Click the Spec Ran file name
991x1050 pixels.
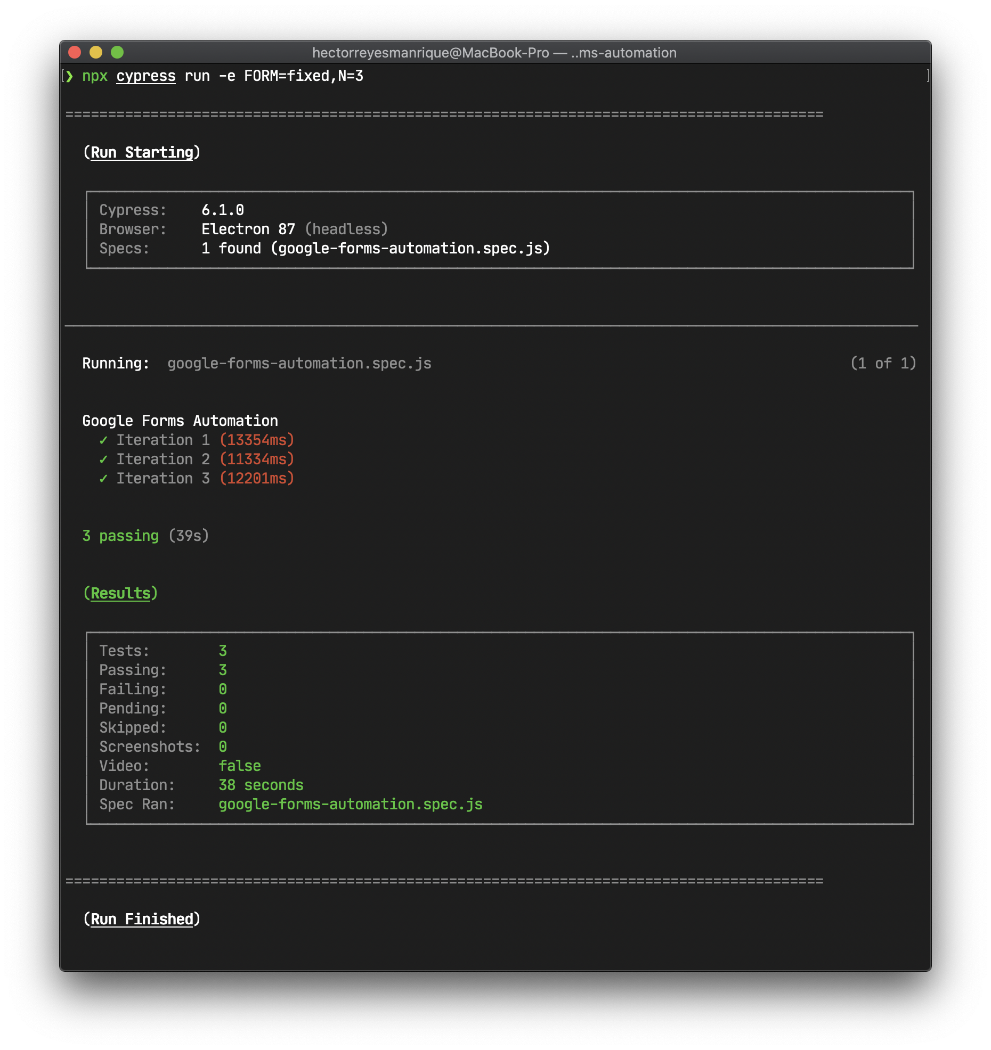[351, 804]
